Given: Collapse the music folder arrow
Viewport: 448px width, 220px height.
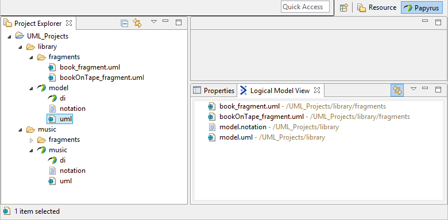Looking at the screenshot, I should [20, 130].
